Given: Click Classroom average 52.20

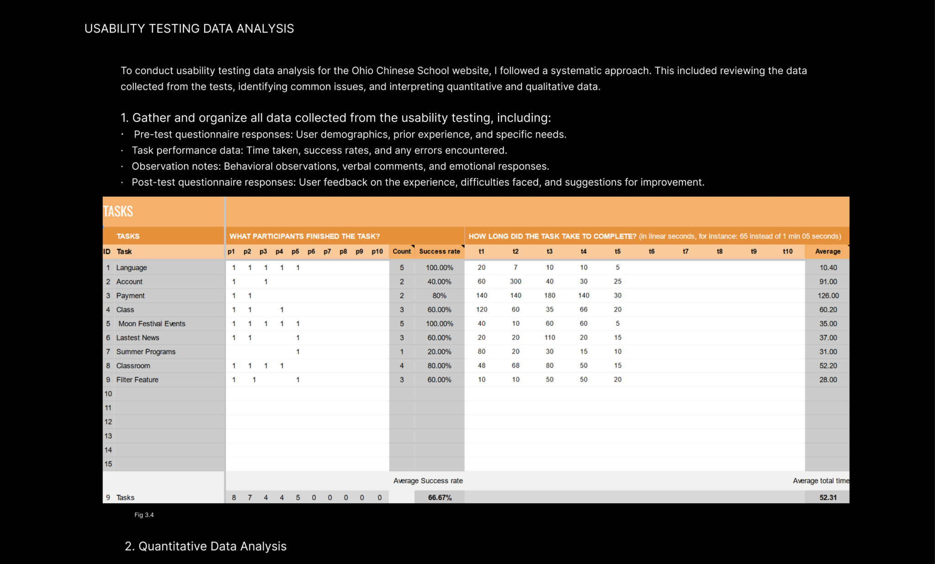Looking at the screenshot, I should coord(828,366).
